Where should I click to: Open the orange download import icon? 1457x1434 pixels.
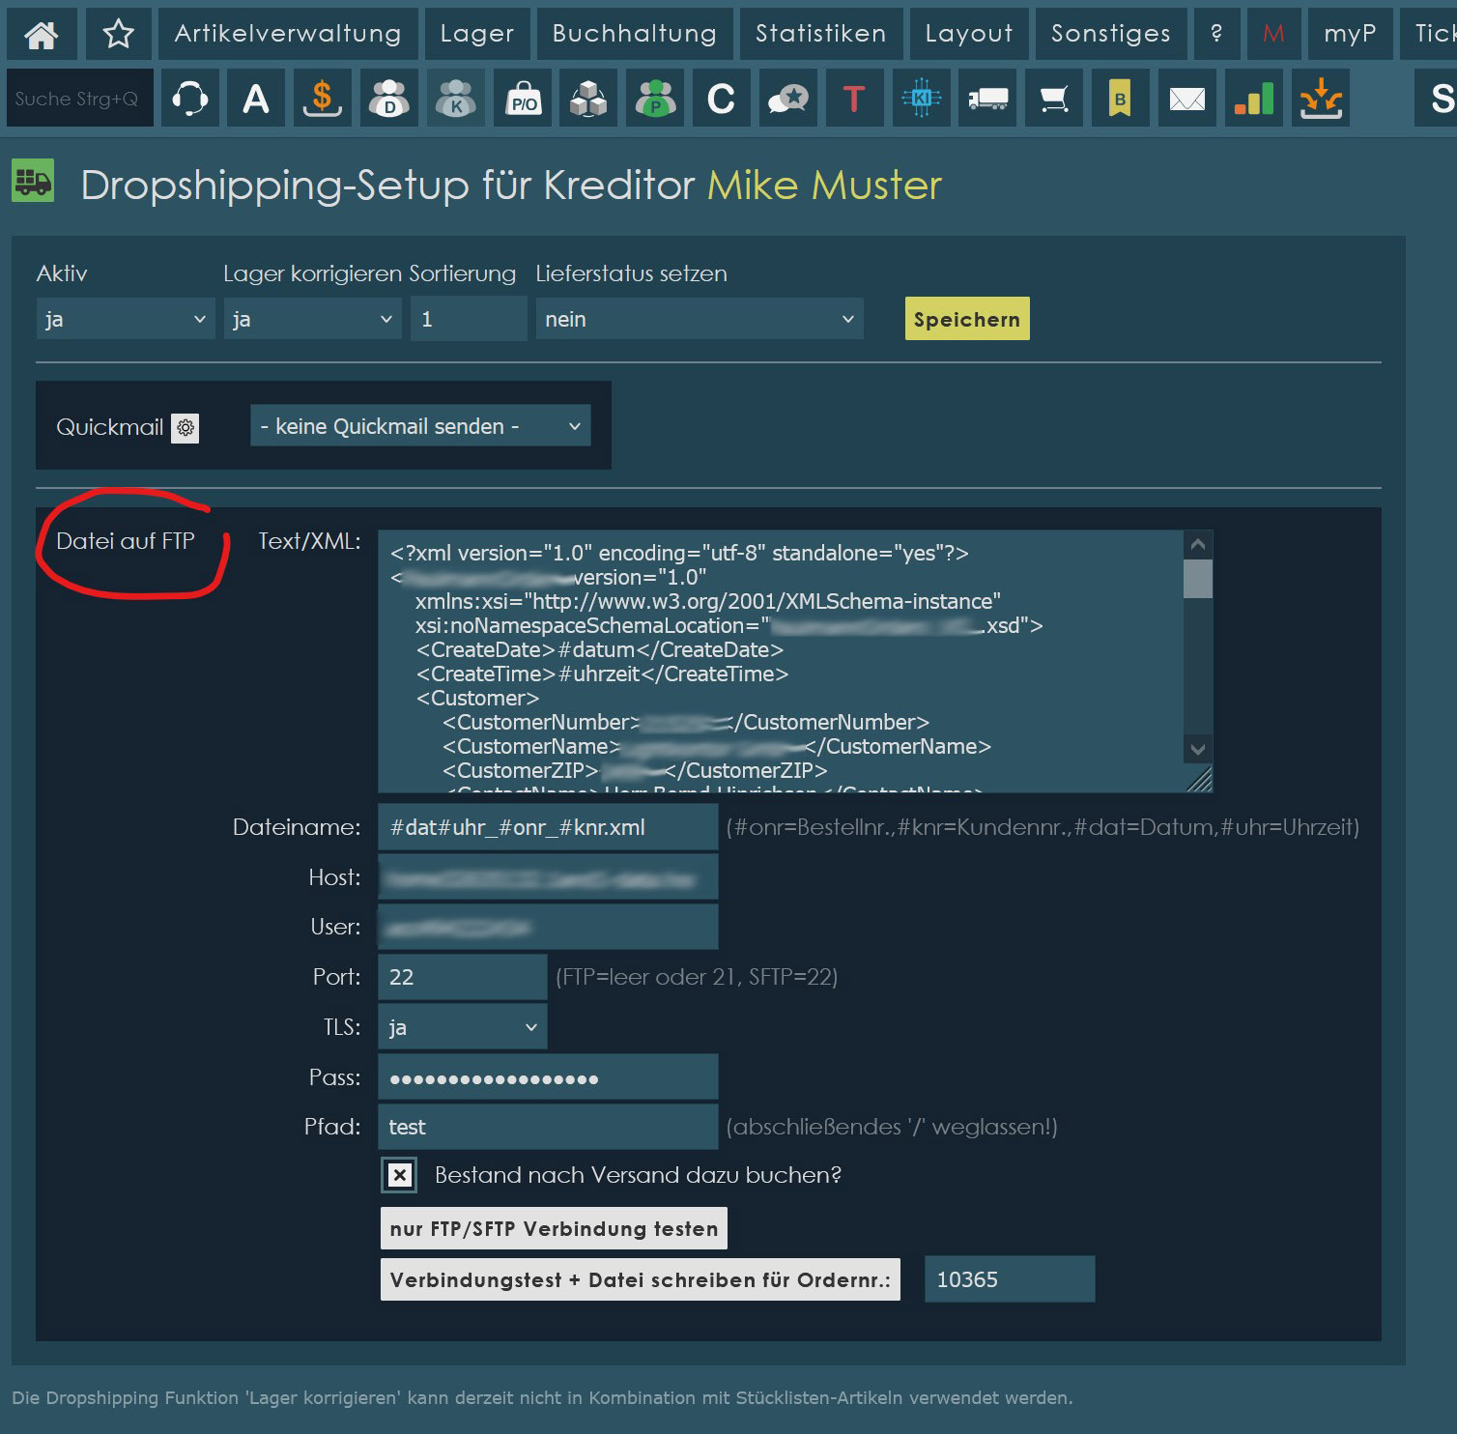(1321, 98)
